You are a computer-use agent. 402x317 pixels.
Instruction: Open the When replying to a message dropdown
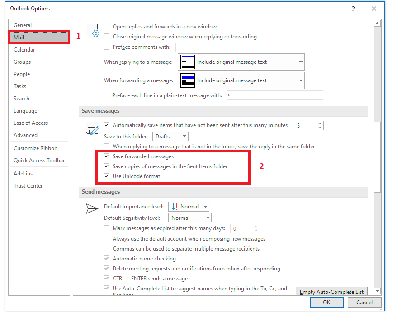click(241, 62)
